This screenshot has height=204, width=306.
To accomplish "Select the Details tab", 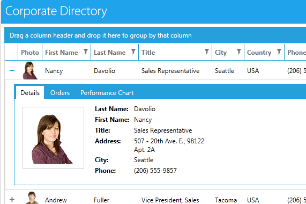I will pos(30,92).
